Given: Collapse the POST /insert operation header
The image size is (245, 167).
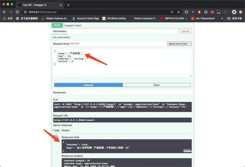Looking at the screenshot, I should 115,25.
